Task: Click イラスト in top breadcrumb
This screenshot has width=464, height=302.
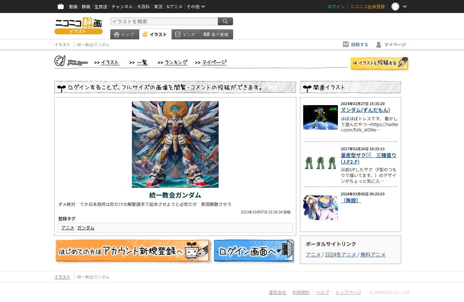Action: coord(62,44)
